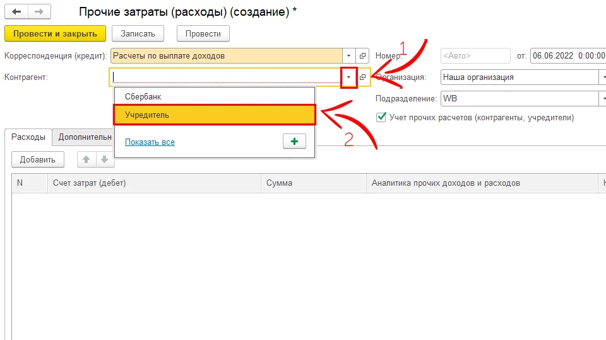Open the Показать все link
This screenshot has height=340, width=606.
(x=150, y=142)
